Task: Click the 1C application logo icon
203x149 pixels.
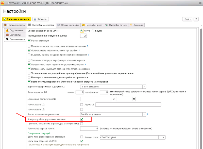Action: pyautogui.click(x=3, y=3)
